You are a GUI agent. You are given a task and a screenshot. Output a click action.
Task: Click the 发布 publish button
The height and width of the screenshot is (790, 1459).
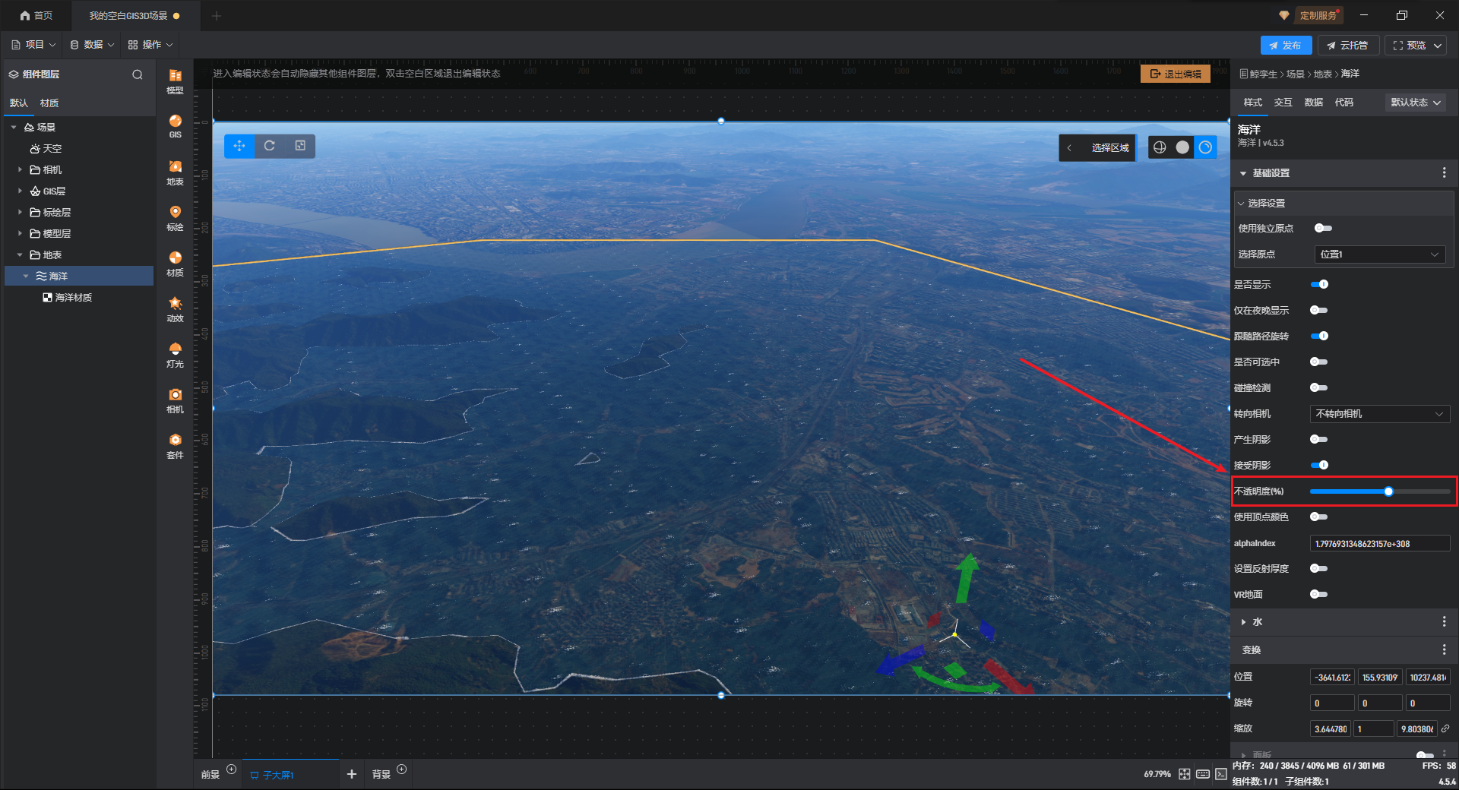point(1286,46)
